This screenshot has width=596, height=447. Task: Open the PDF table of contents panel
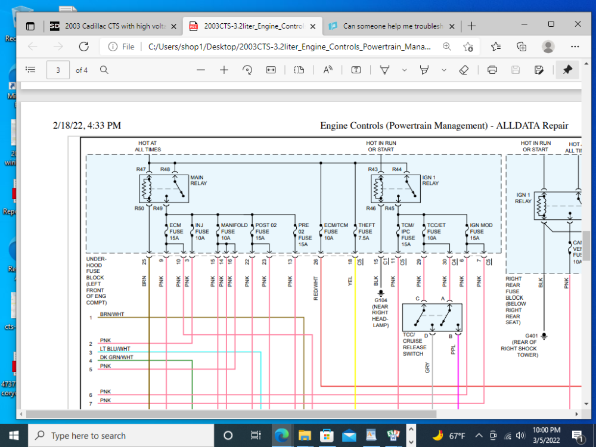[x=30, y=70]
